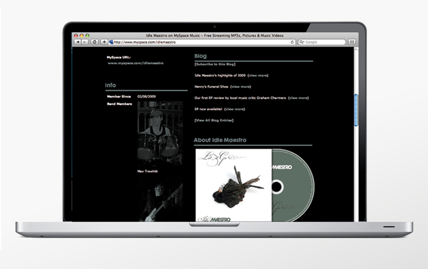428x269 pixels.
Task: Click the yellow minimize window button
Action: click(82, 35)
